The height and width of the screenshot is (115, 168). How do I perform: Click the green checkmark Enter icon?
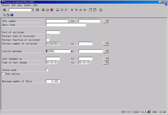(x=5, y=10)
